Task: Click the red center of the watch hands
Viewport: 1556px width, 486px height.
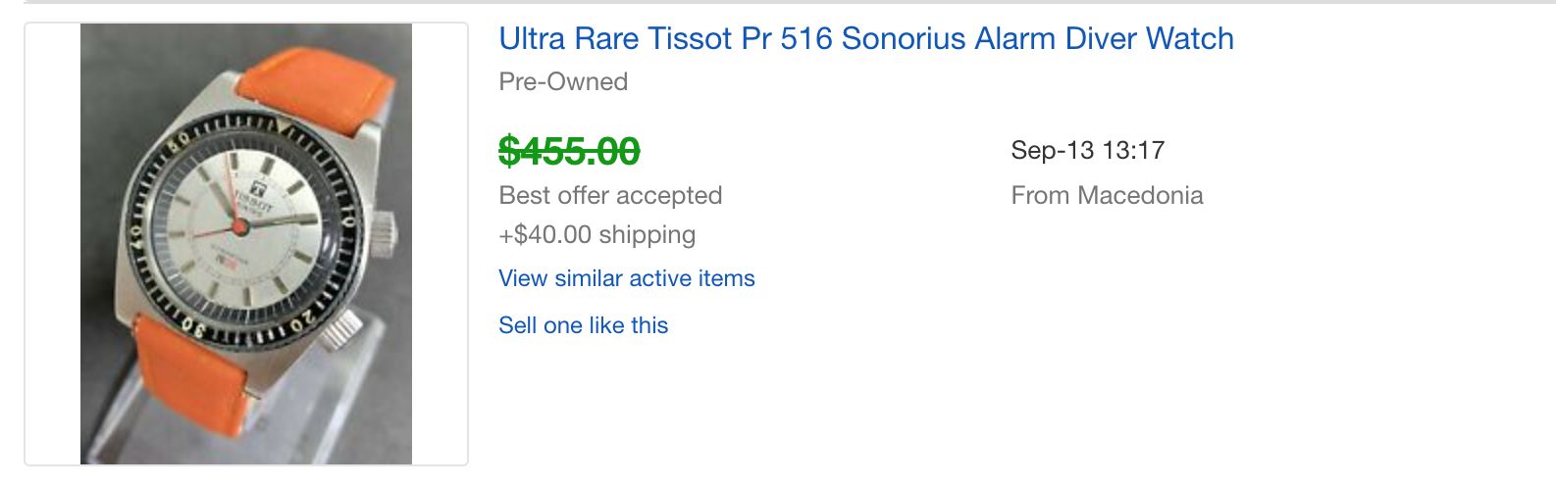Action: [240, 226]
